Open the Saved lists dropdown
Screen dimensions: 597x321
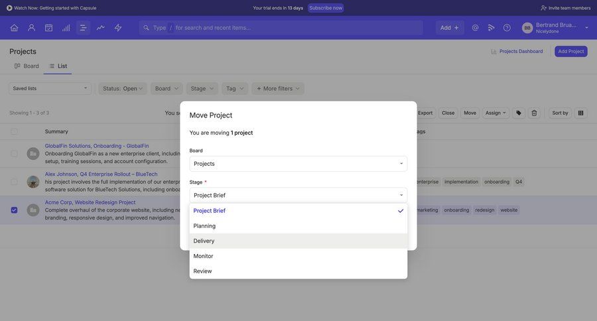click(50, 88)
